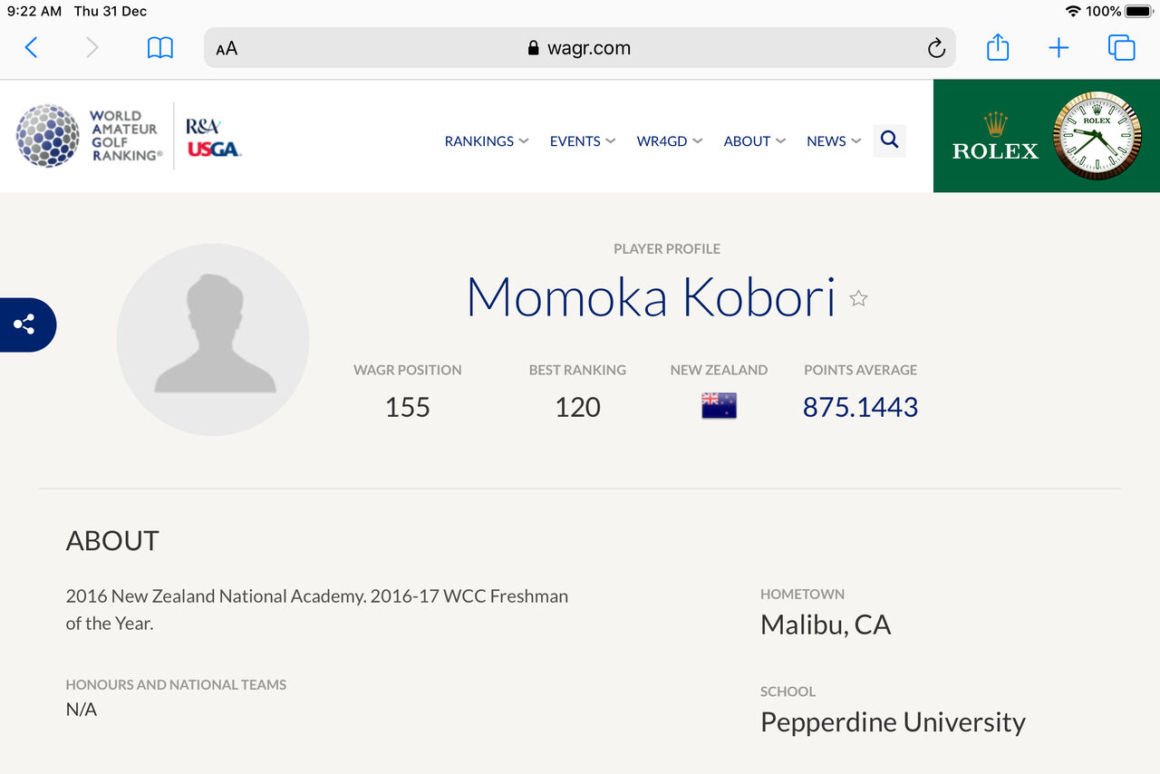This screenshot has height=774, width=1160.
Task: Tap the Safari forward arrow
Action: 92,48
